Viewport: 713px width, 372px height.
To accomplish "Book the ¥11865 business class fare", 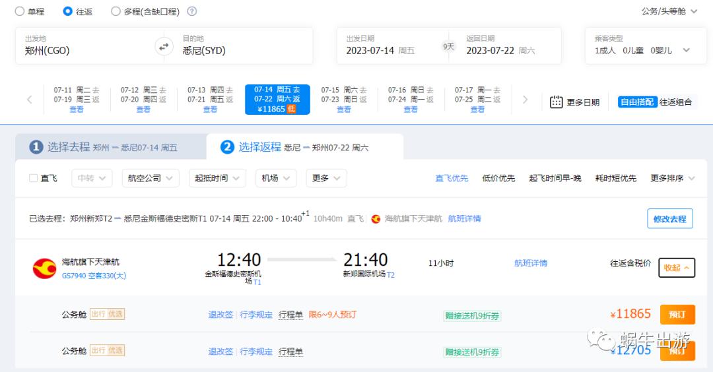I will click(x=677, y=315).
